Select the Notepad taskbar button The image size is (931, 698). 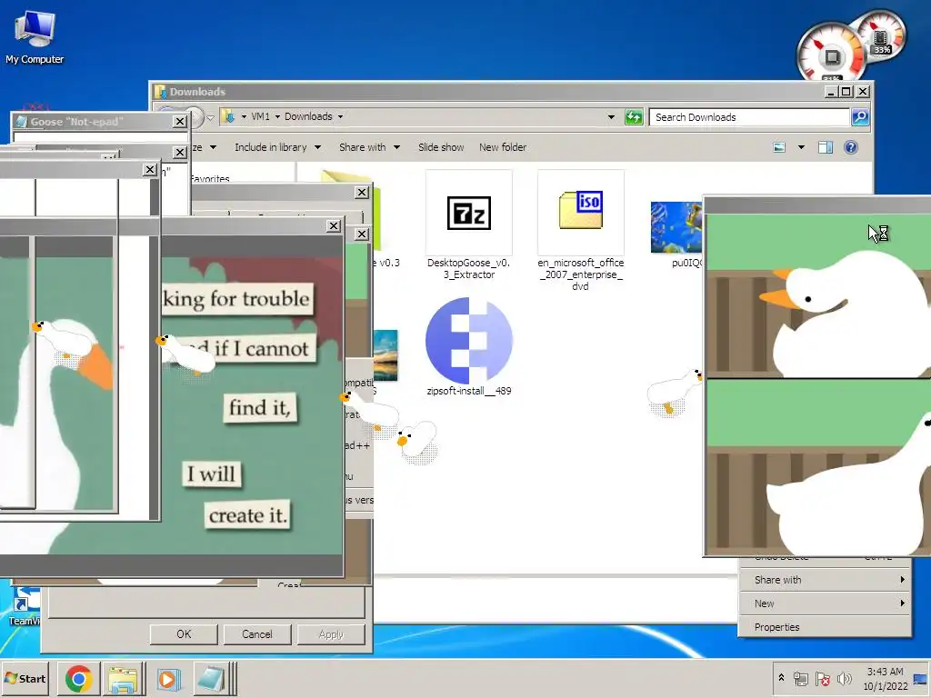point(212,678)
